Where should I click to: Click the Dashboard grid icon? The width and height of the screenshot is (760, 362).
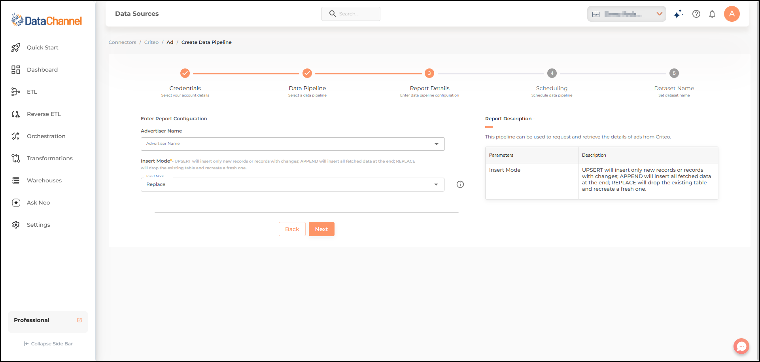pos(16,70)
